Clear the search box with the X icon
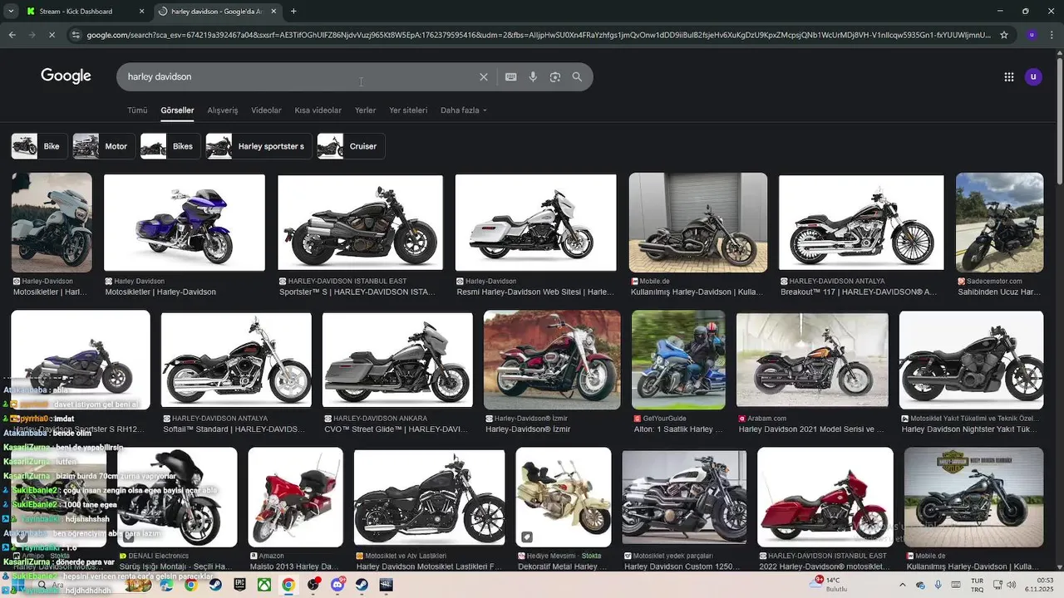This screenshot has width=1064, height=598. pyautogui.click(x=484, y=76)
